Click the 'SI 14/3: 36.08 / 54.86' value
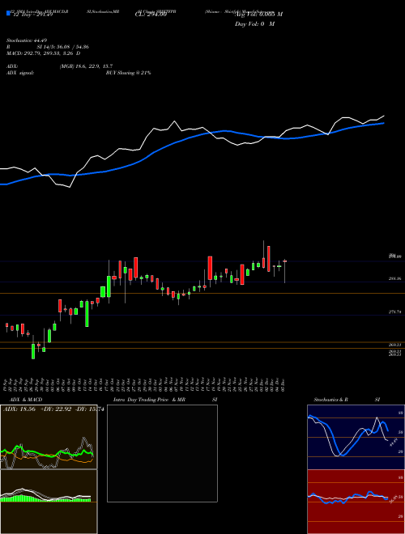 click(x=63, y=47)
